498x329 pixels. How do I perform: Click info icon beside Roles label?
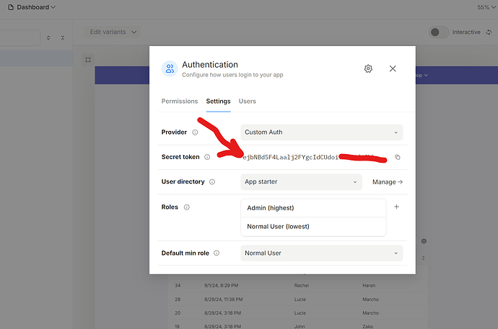coord(186,207)
